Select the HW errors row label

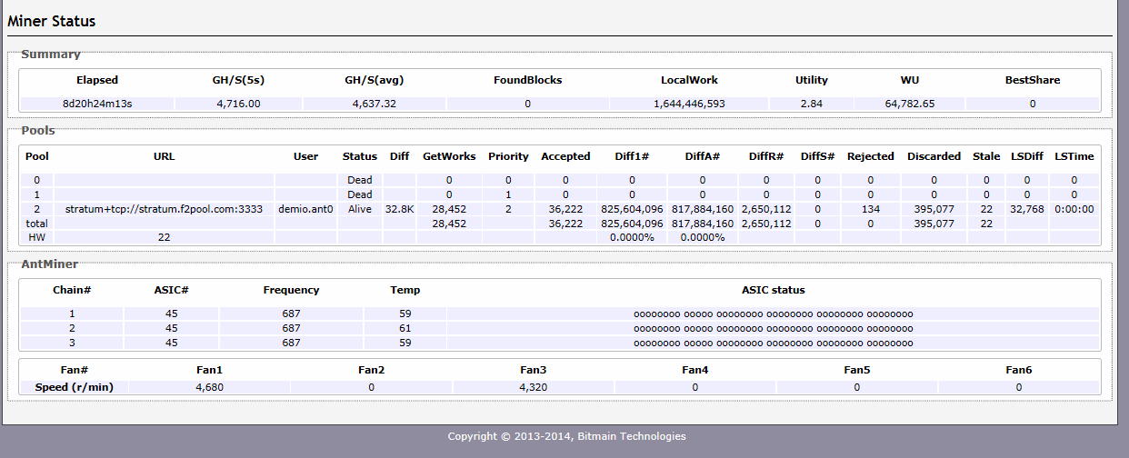37,237
